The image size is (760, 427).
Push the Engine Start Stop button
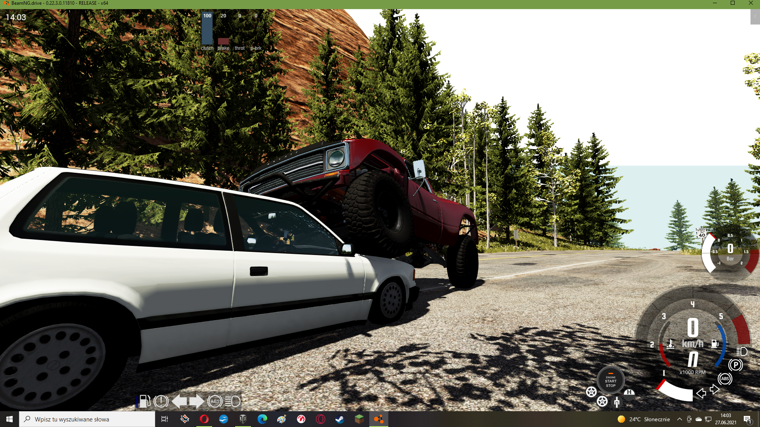610,380
